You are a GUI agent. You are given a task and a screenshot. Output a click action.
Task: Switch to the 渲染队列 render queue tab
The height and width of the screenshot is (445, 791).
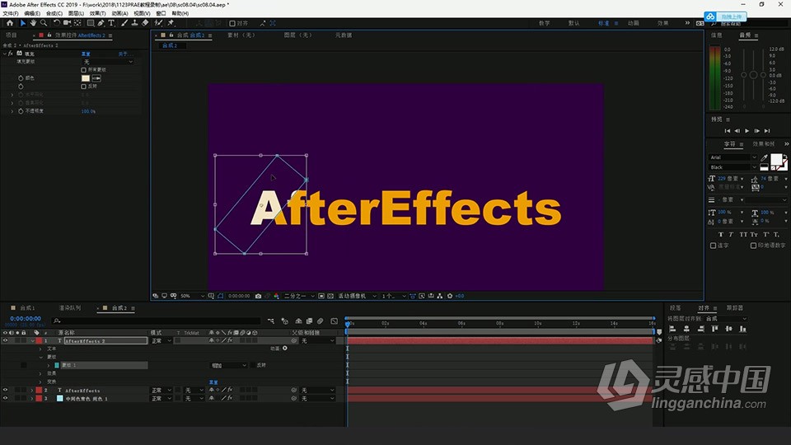[x=69, y=307]
